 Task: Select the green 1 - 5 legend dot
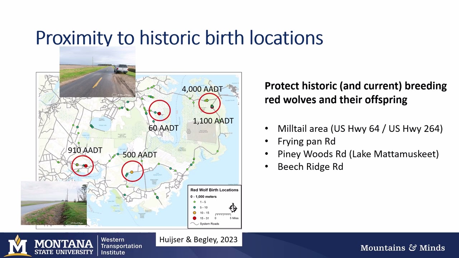click(194, 202)
